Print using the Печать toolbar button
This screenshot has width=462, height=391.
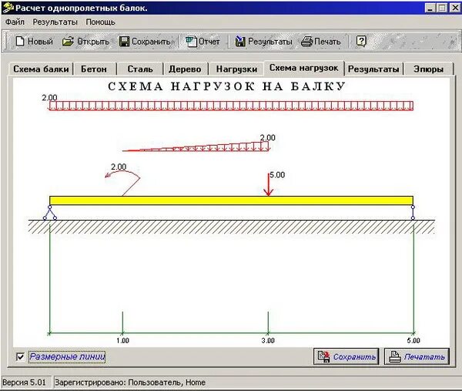[x=321, y=42]
